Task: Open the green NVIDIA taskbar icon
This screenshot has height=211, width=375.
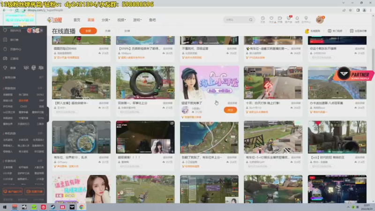Action: pyautogui.click(x=34, y=207)
